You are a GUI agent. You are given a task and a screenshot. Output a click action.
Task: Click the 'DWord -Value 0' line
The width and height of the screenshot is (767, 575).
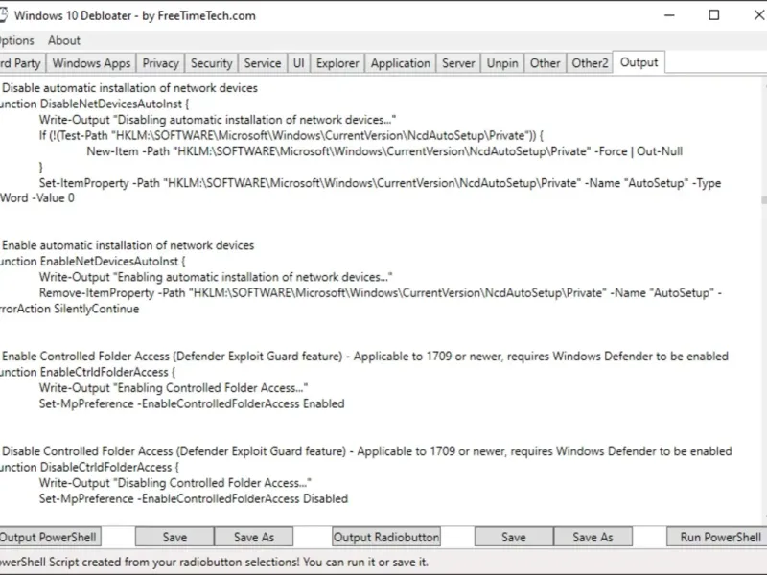(x=37, y=198)
